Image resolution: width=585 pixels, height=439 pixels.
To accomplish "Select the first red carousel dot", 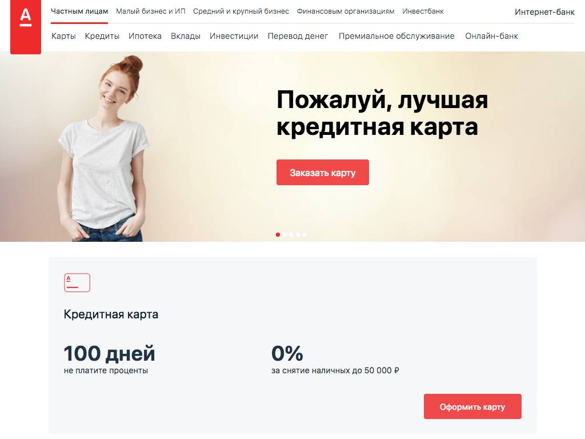I will [x=278, y=234].
